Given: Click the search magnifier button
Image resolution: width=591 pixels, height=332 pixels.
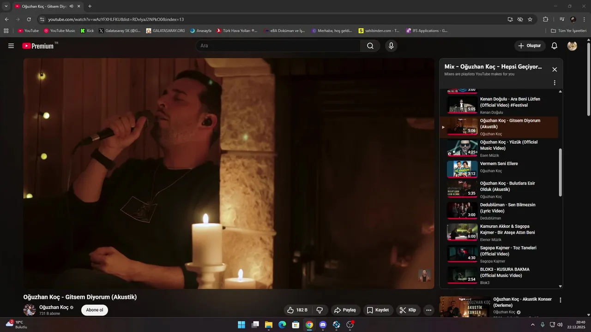Looking at the screenshot, I should coord(370,46).
